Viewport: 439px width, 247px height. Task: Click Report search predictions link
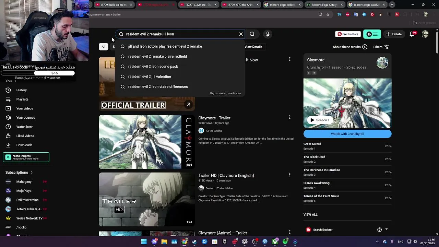225,93
